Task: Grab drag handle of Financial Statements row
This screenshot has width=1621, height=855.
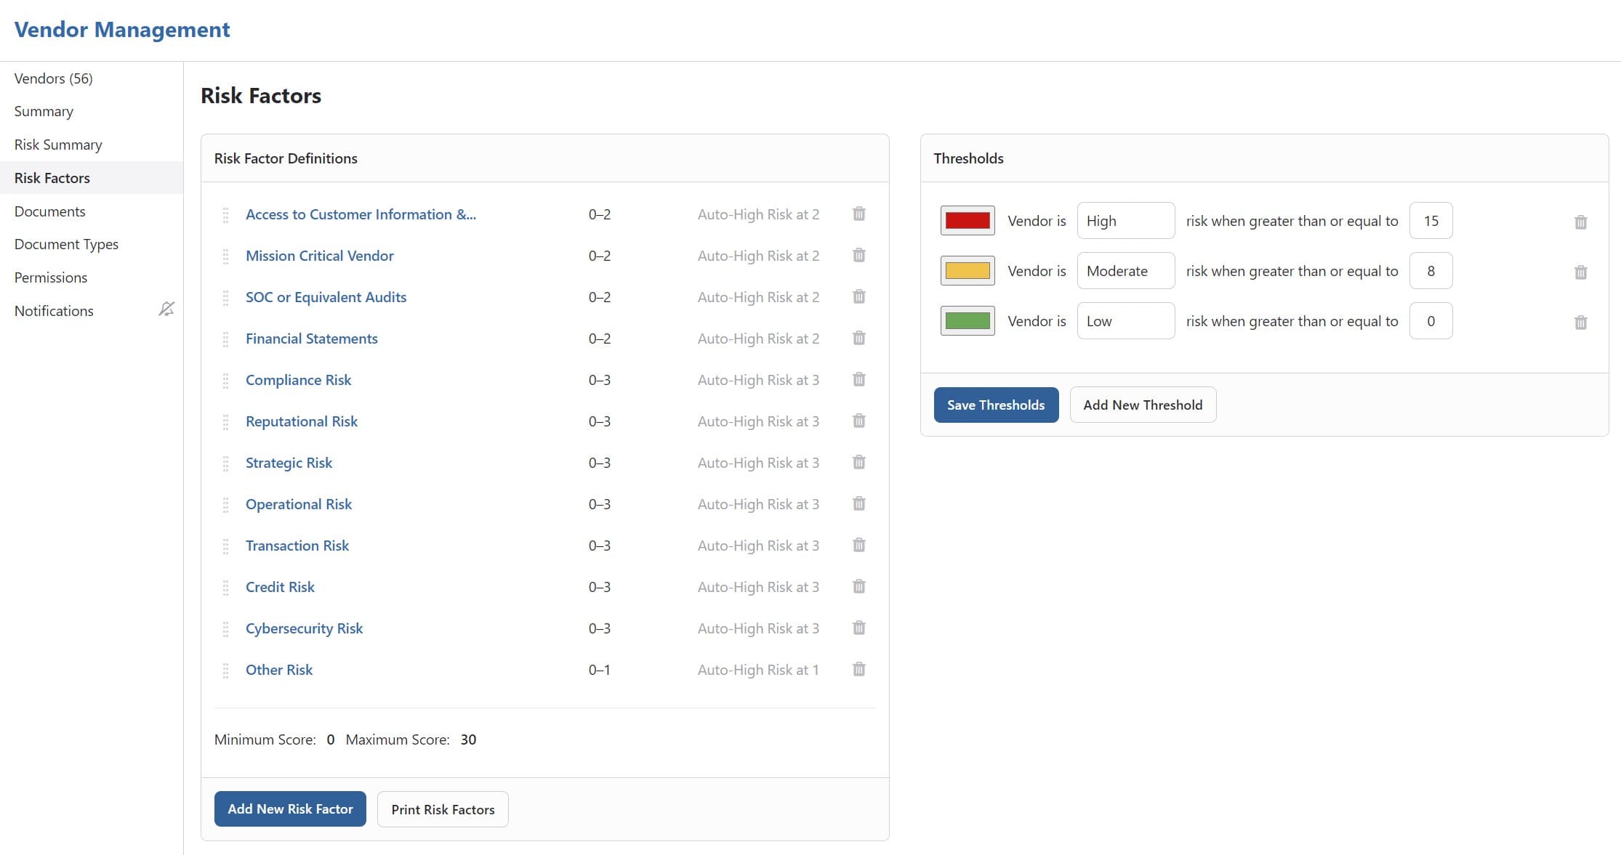Action: (225, 339)
